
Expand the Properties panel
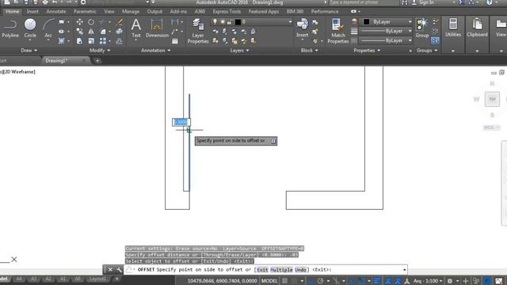pyautogui.click(x=367, y=51)
